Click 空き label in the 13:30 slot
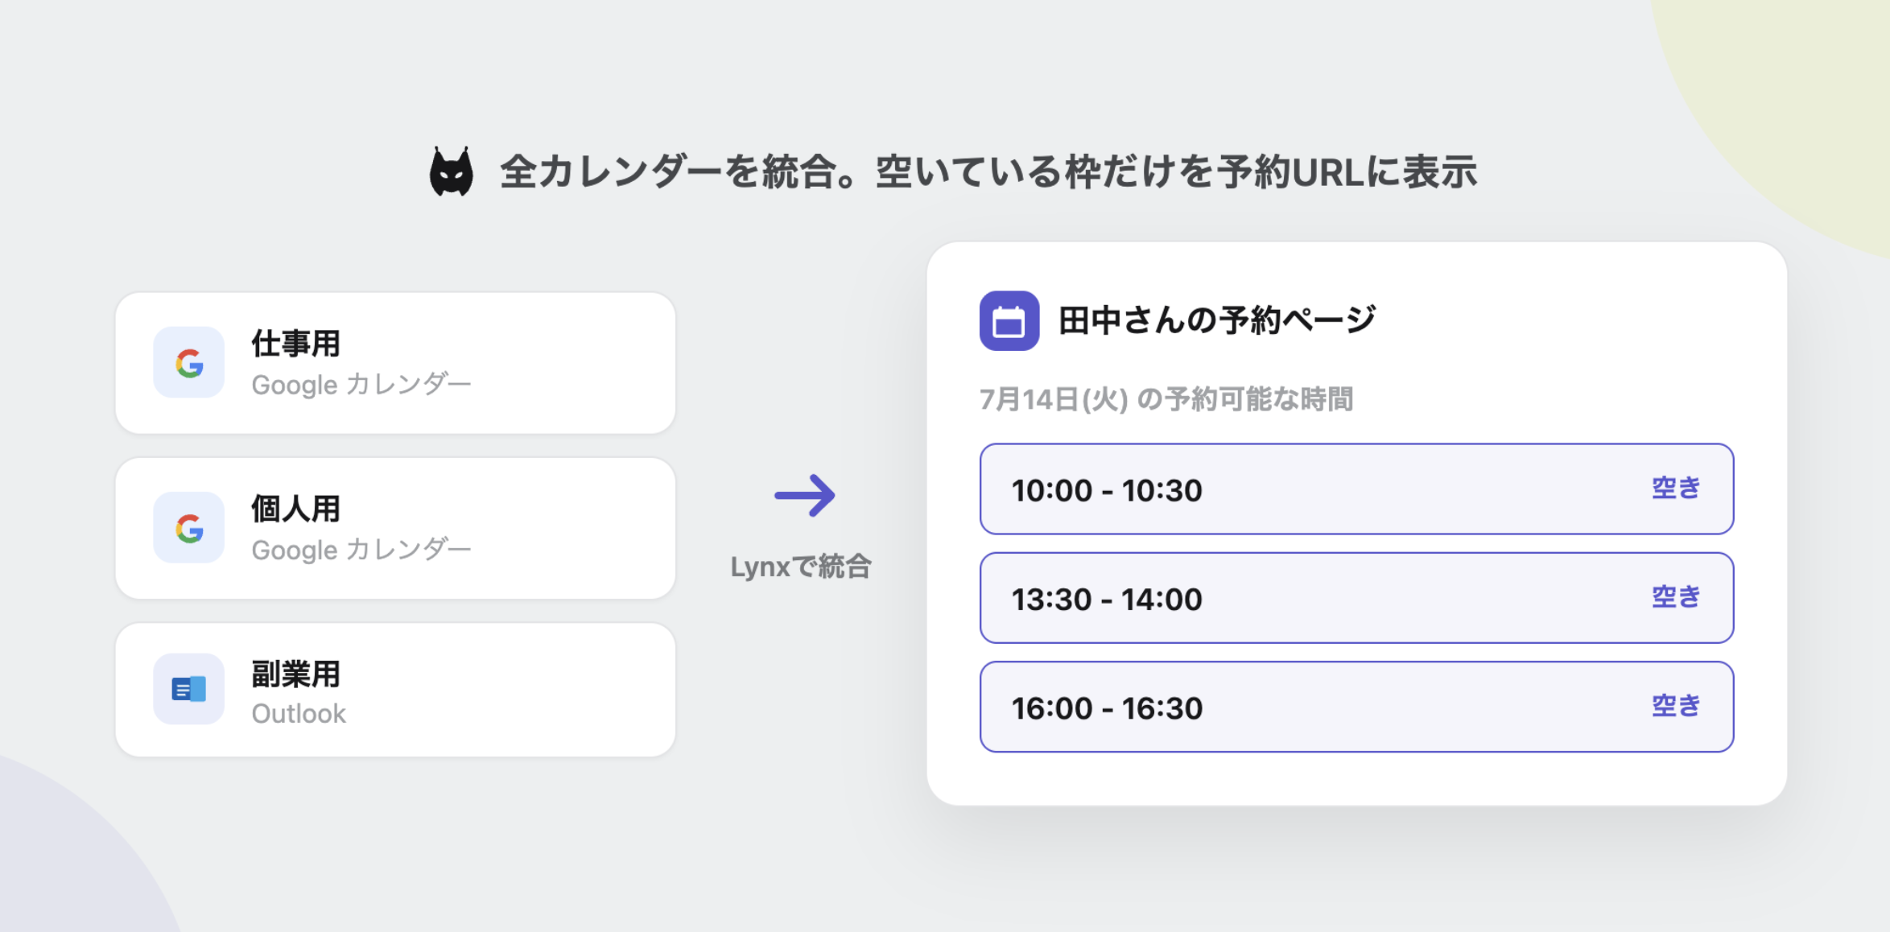Viewport: 1890px width, 932px height. point(1676,596)
